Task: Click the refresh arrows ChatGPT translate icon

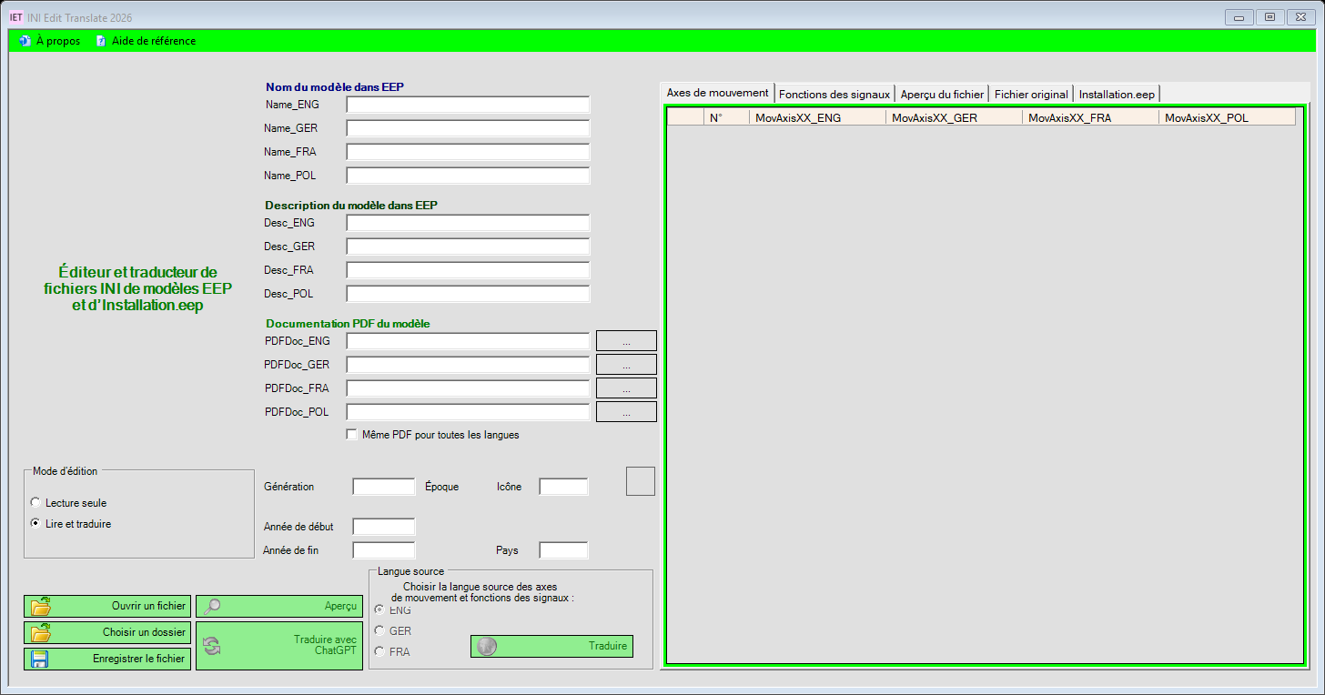Action: point(211,646)
